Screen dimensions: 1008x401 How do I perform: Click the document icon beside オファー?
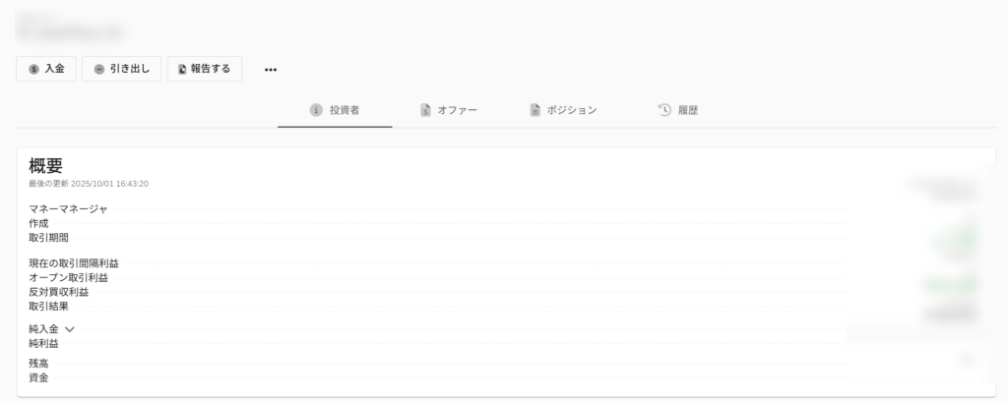pyautogui.click(x=425, y=110)
